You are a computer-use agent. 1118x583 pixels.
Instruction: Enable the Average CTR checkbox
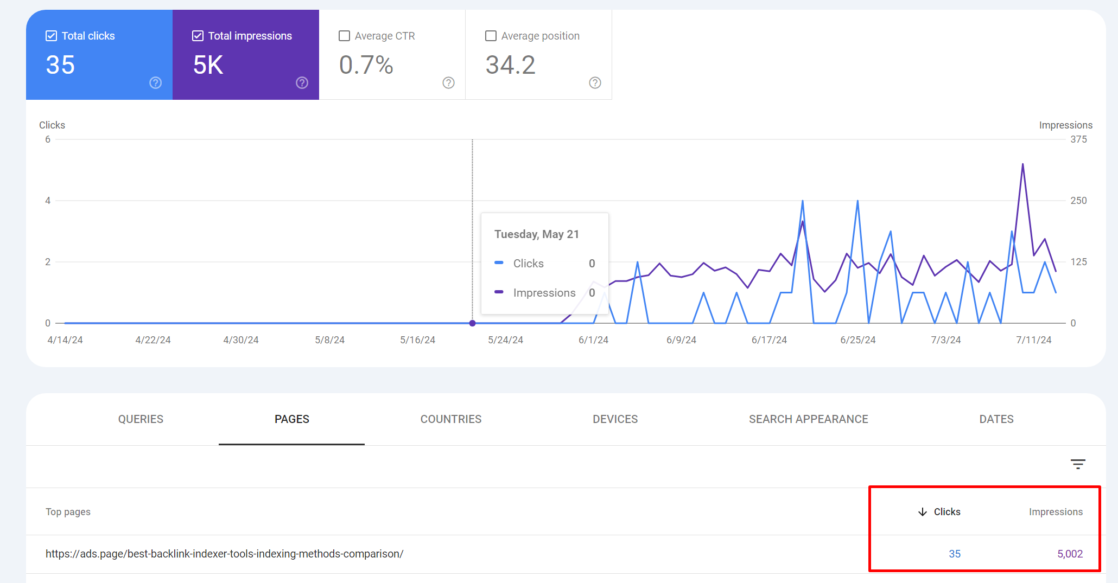click(344, 36)
